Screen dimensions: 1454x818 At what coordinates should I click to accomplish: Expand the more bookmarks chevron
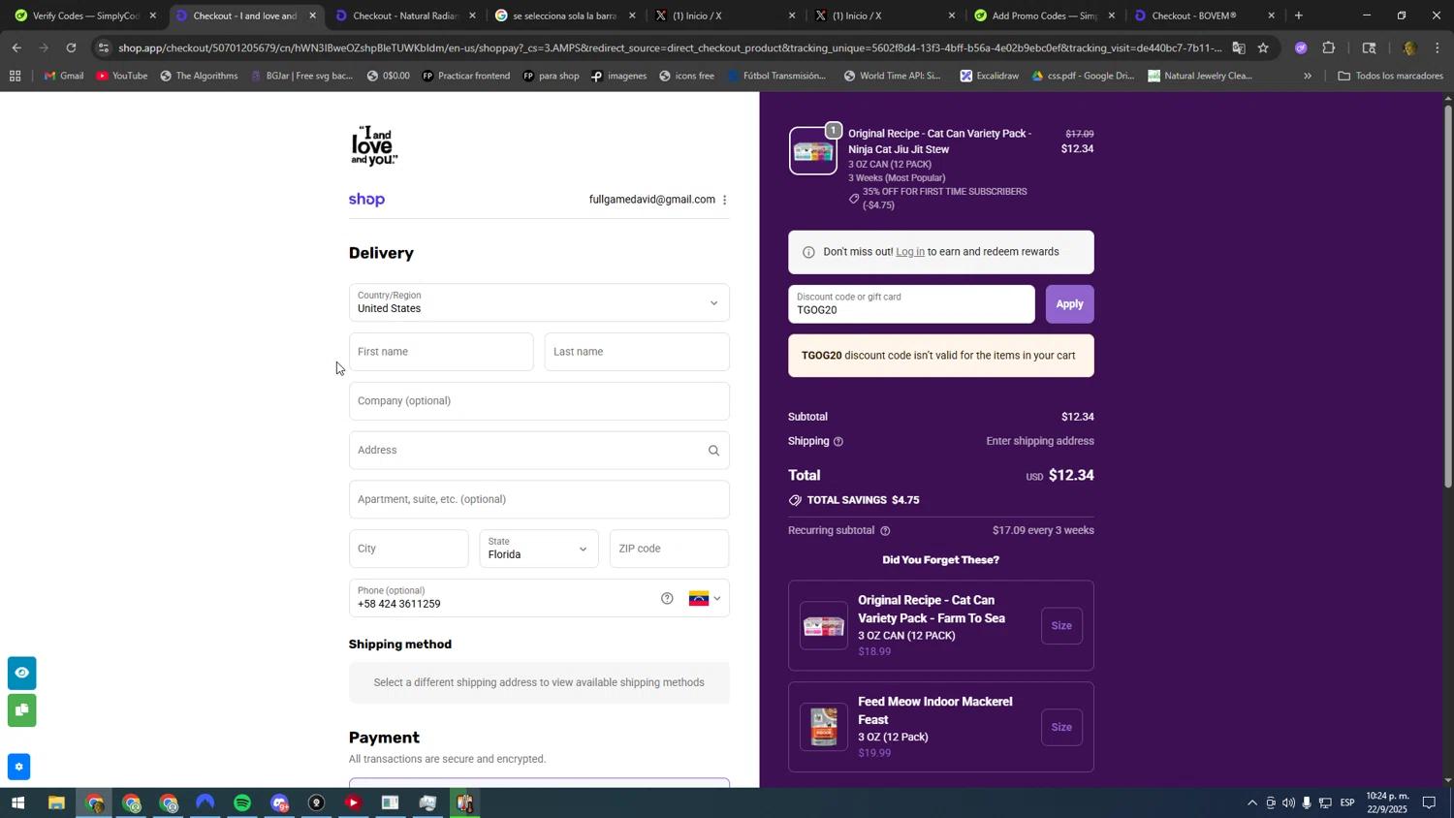(x=1308, y=76)
